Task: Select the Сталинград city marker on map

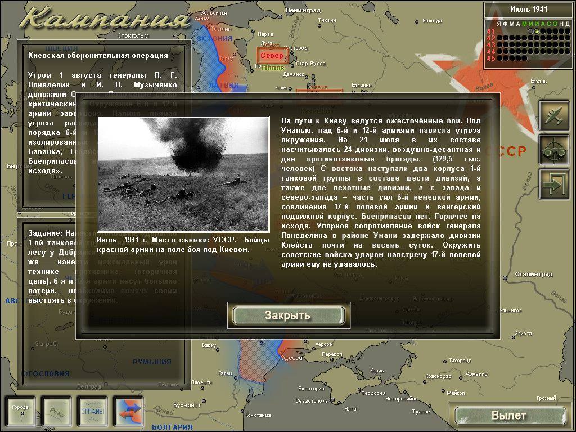Action: pyautogui.click(x=510, y=275)
